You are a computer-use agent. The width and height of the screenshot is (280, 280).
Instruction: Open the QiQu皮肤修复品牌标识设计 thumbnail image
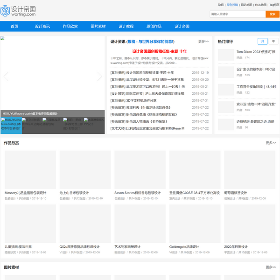[85, 224]
